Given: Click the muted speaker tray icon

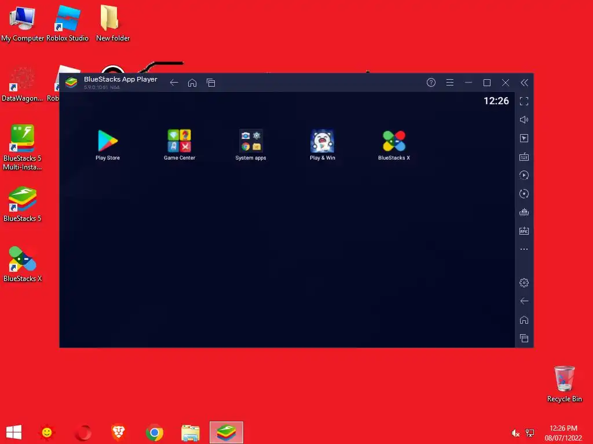Looking at the screenshot, I should coord(515,433).
